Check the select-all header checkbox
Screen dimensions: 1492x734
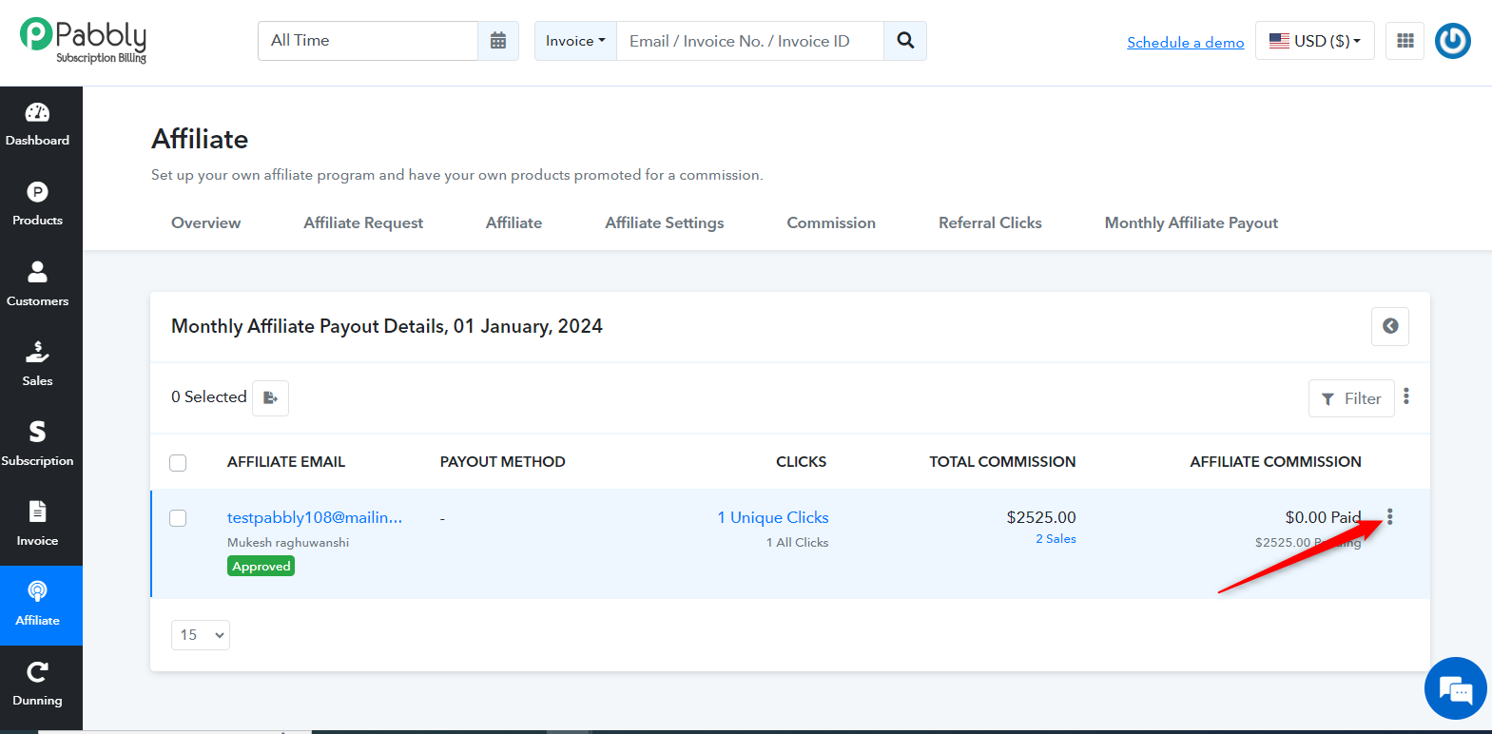(178, 463)
